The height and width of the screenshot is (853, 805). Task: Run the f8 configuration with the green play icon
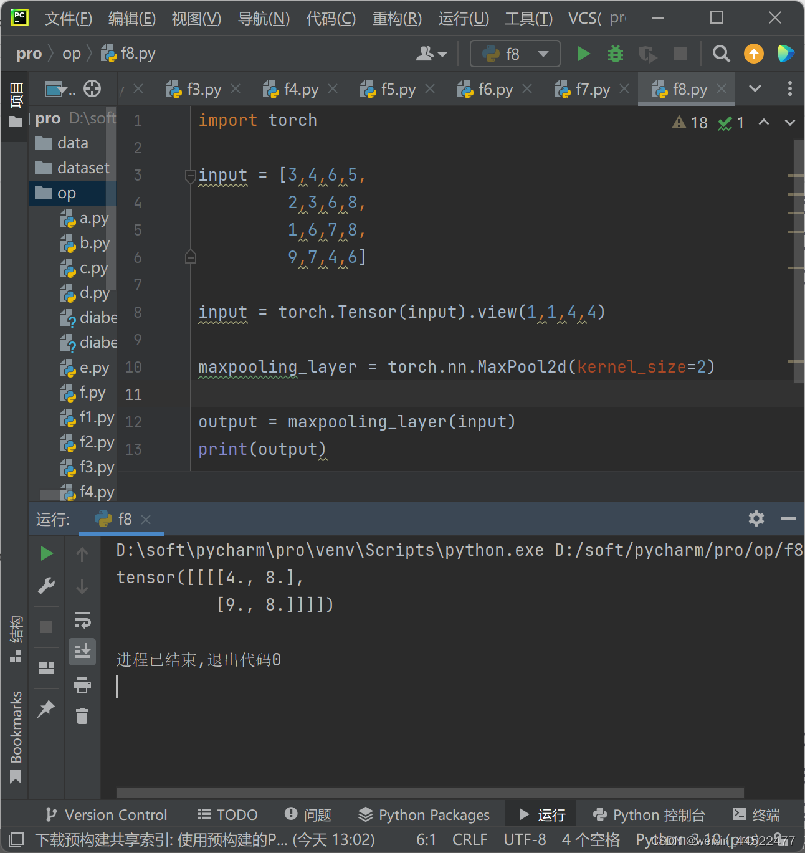583,54
